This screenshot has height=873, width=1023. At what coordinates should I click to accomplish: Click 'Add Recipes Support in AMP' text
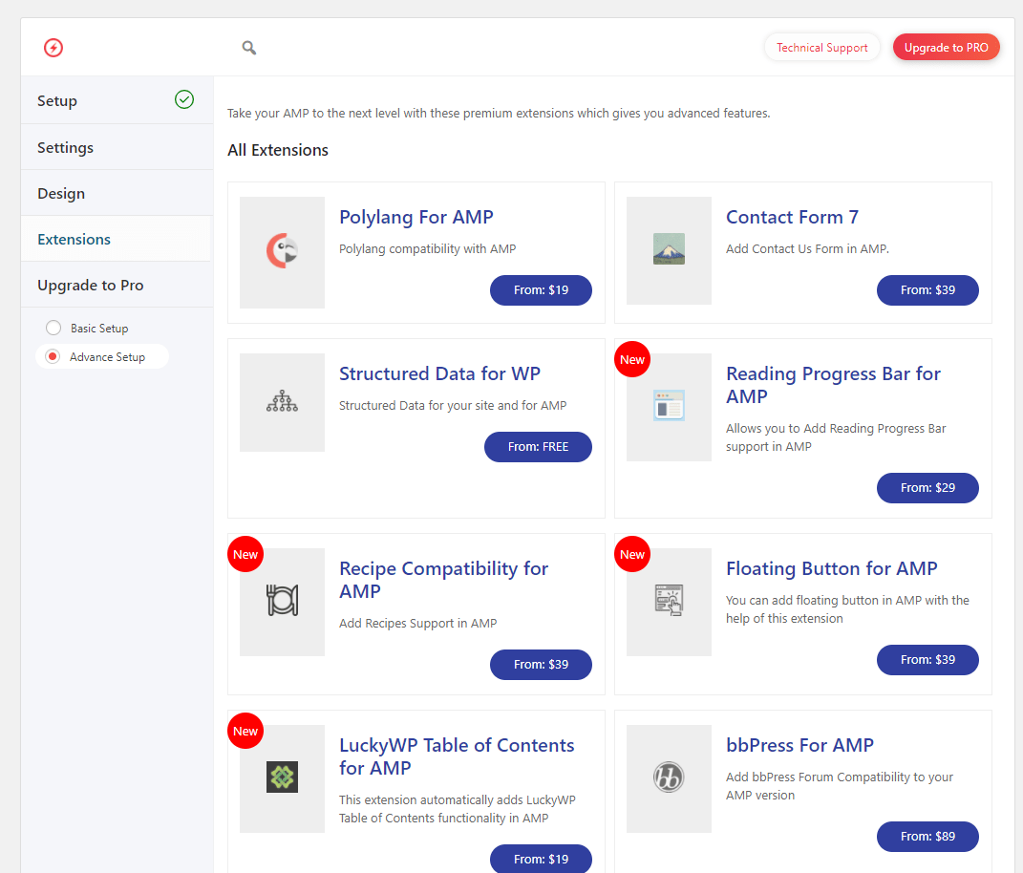coord(418,623)
